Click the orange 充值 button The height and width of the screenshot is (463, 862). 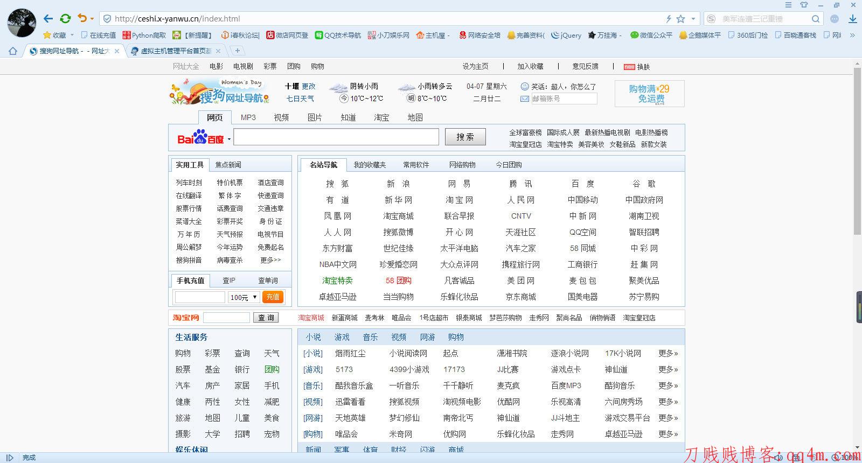click(273, 297)
